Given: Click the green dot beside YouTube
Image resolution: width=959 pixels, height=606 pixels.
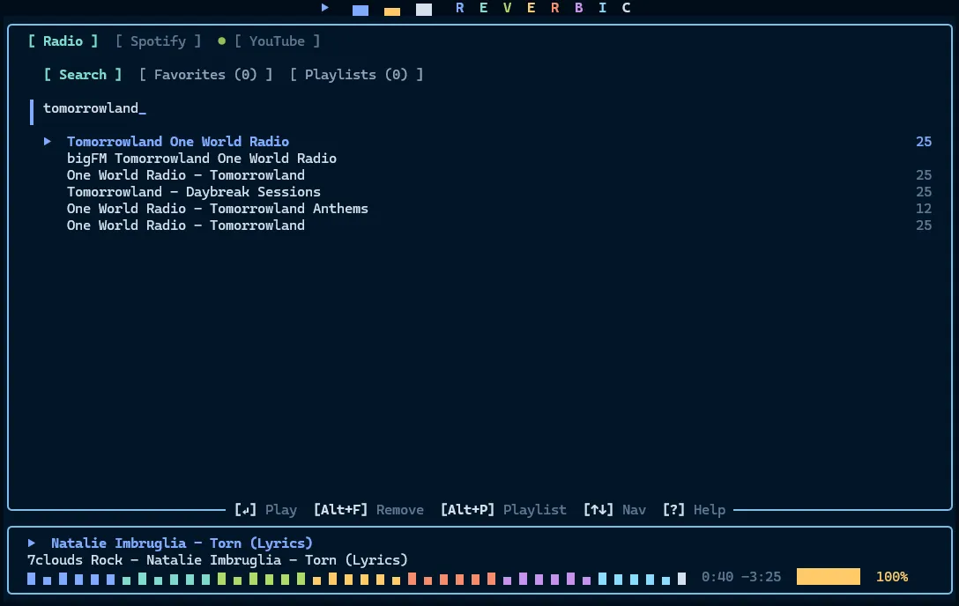Looking at the screenshot, I should [x=221, y=41].
